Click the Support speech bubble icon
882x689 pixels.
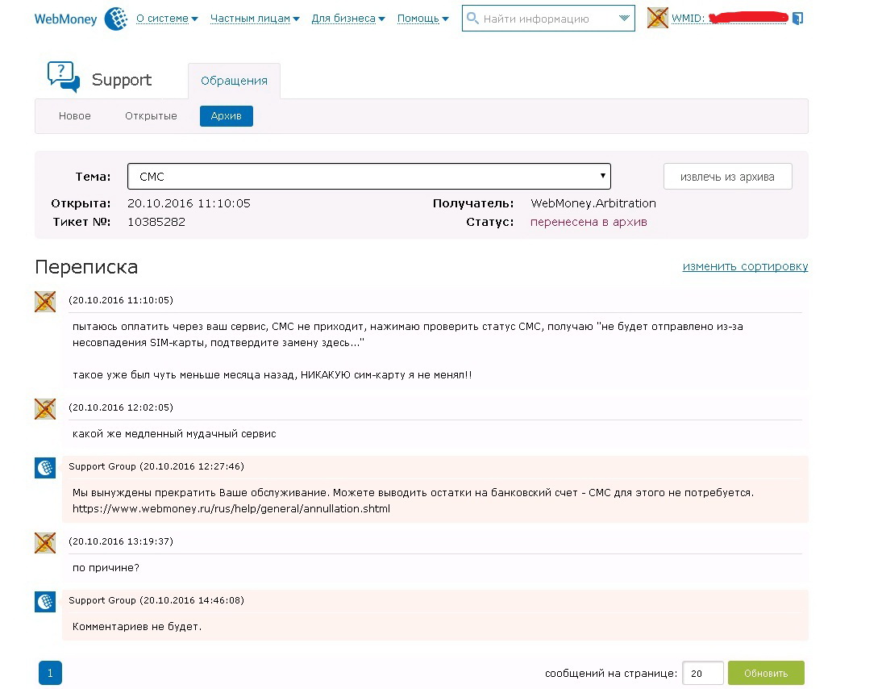click(x=64, y=77)
